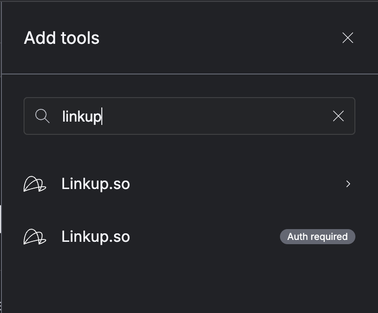The width and height of the screenshot is (378, 313).
Task: Select the Linkup.so label needing authentication
Action: point(96,237)
